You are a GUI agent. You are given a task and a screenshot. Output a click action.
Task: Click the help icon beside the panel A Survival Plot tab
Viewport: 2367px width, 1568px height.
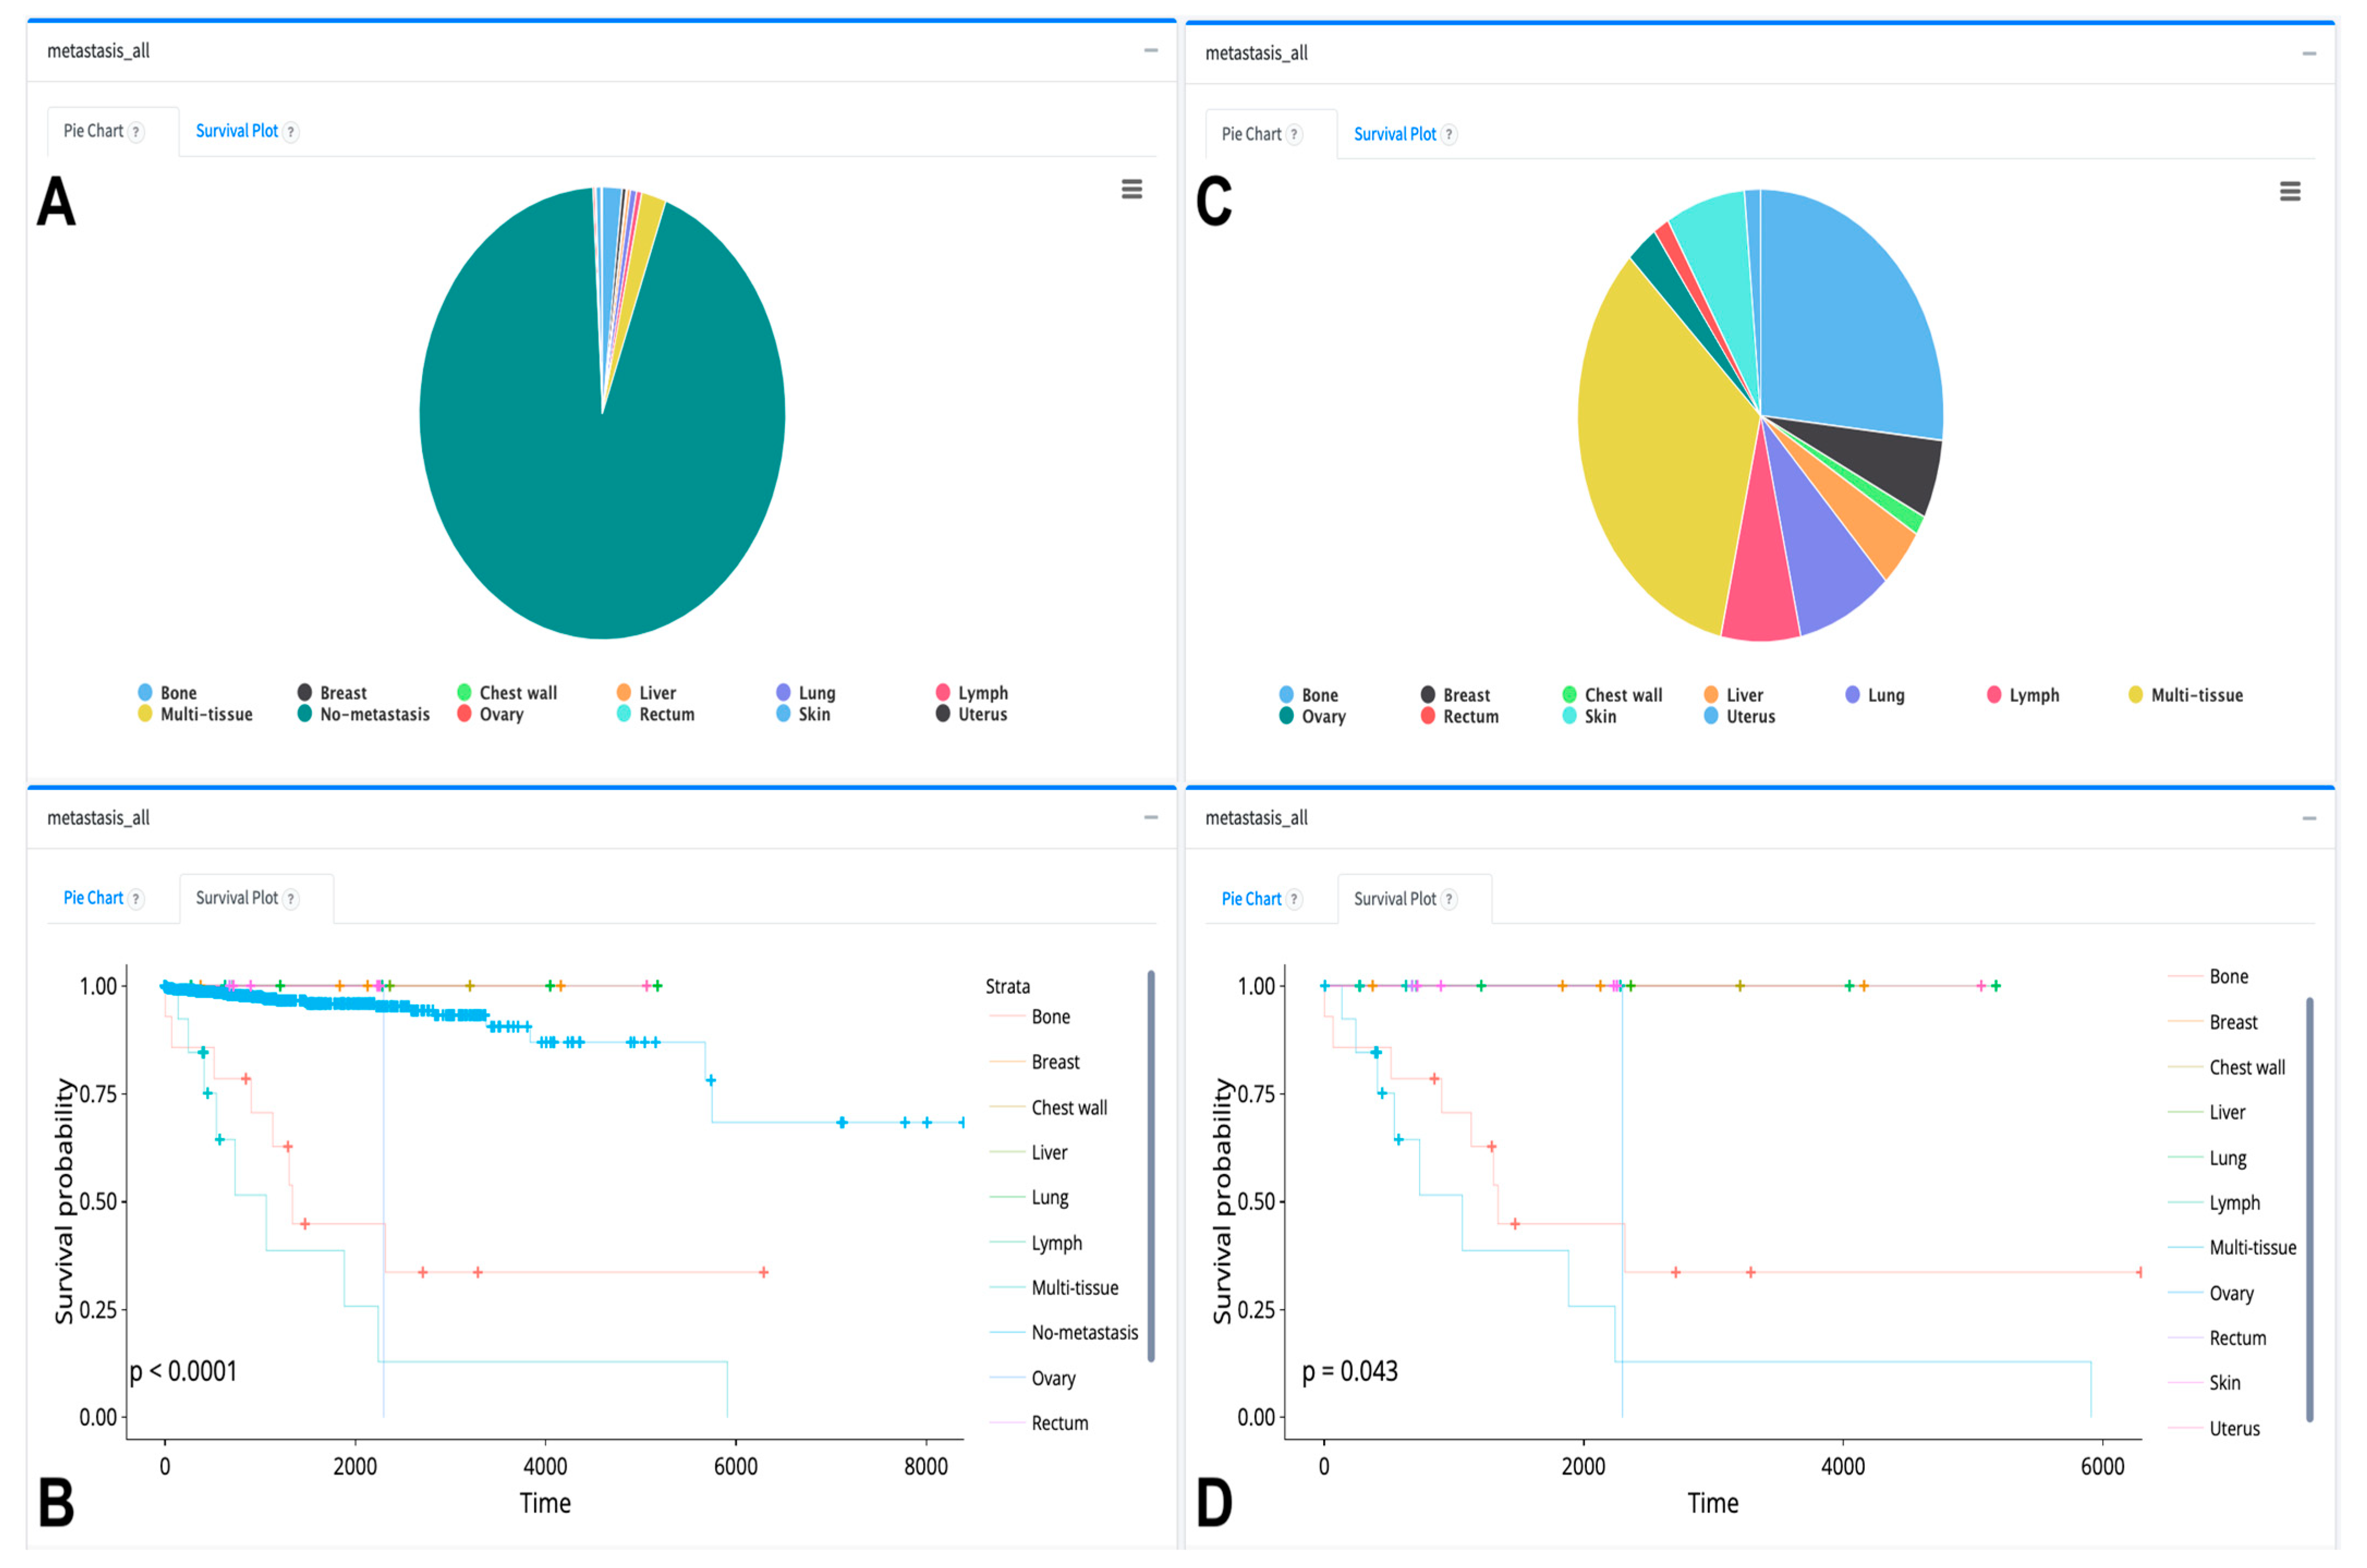tap(291, 132)
